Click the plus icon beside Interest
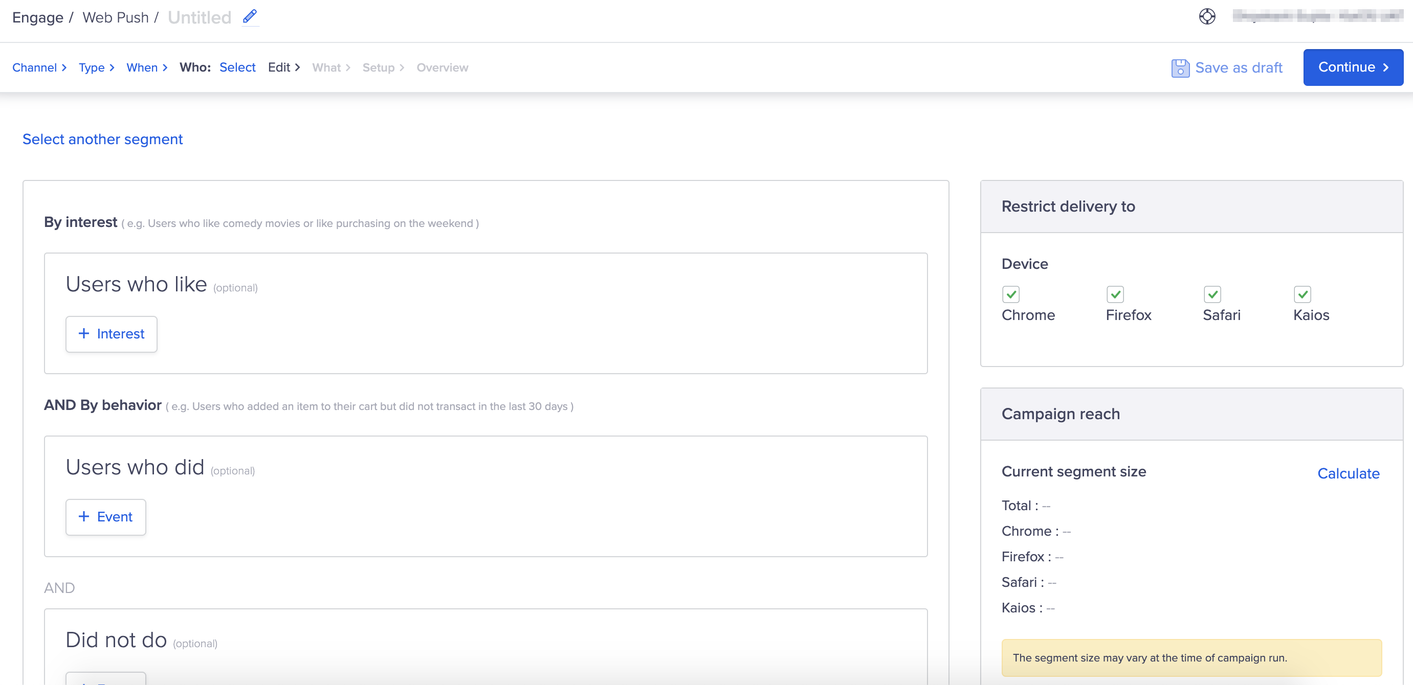1413x685 pixels. pyautogui.click(x=84, y=334)
